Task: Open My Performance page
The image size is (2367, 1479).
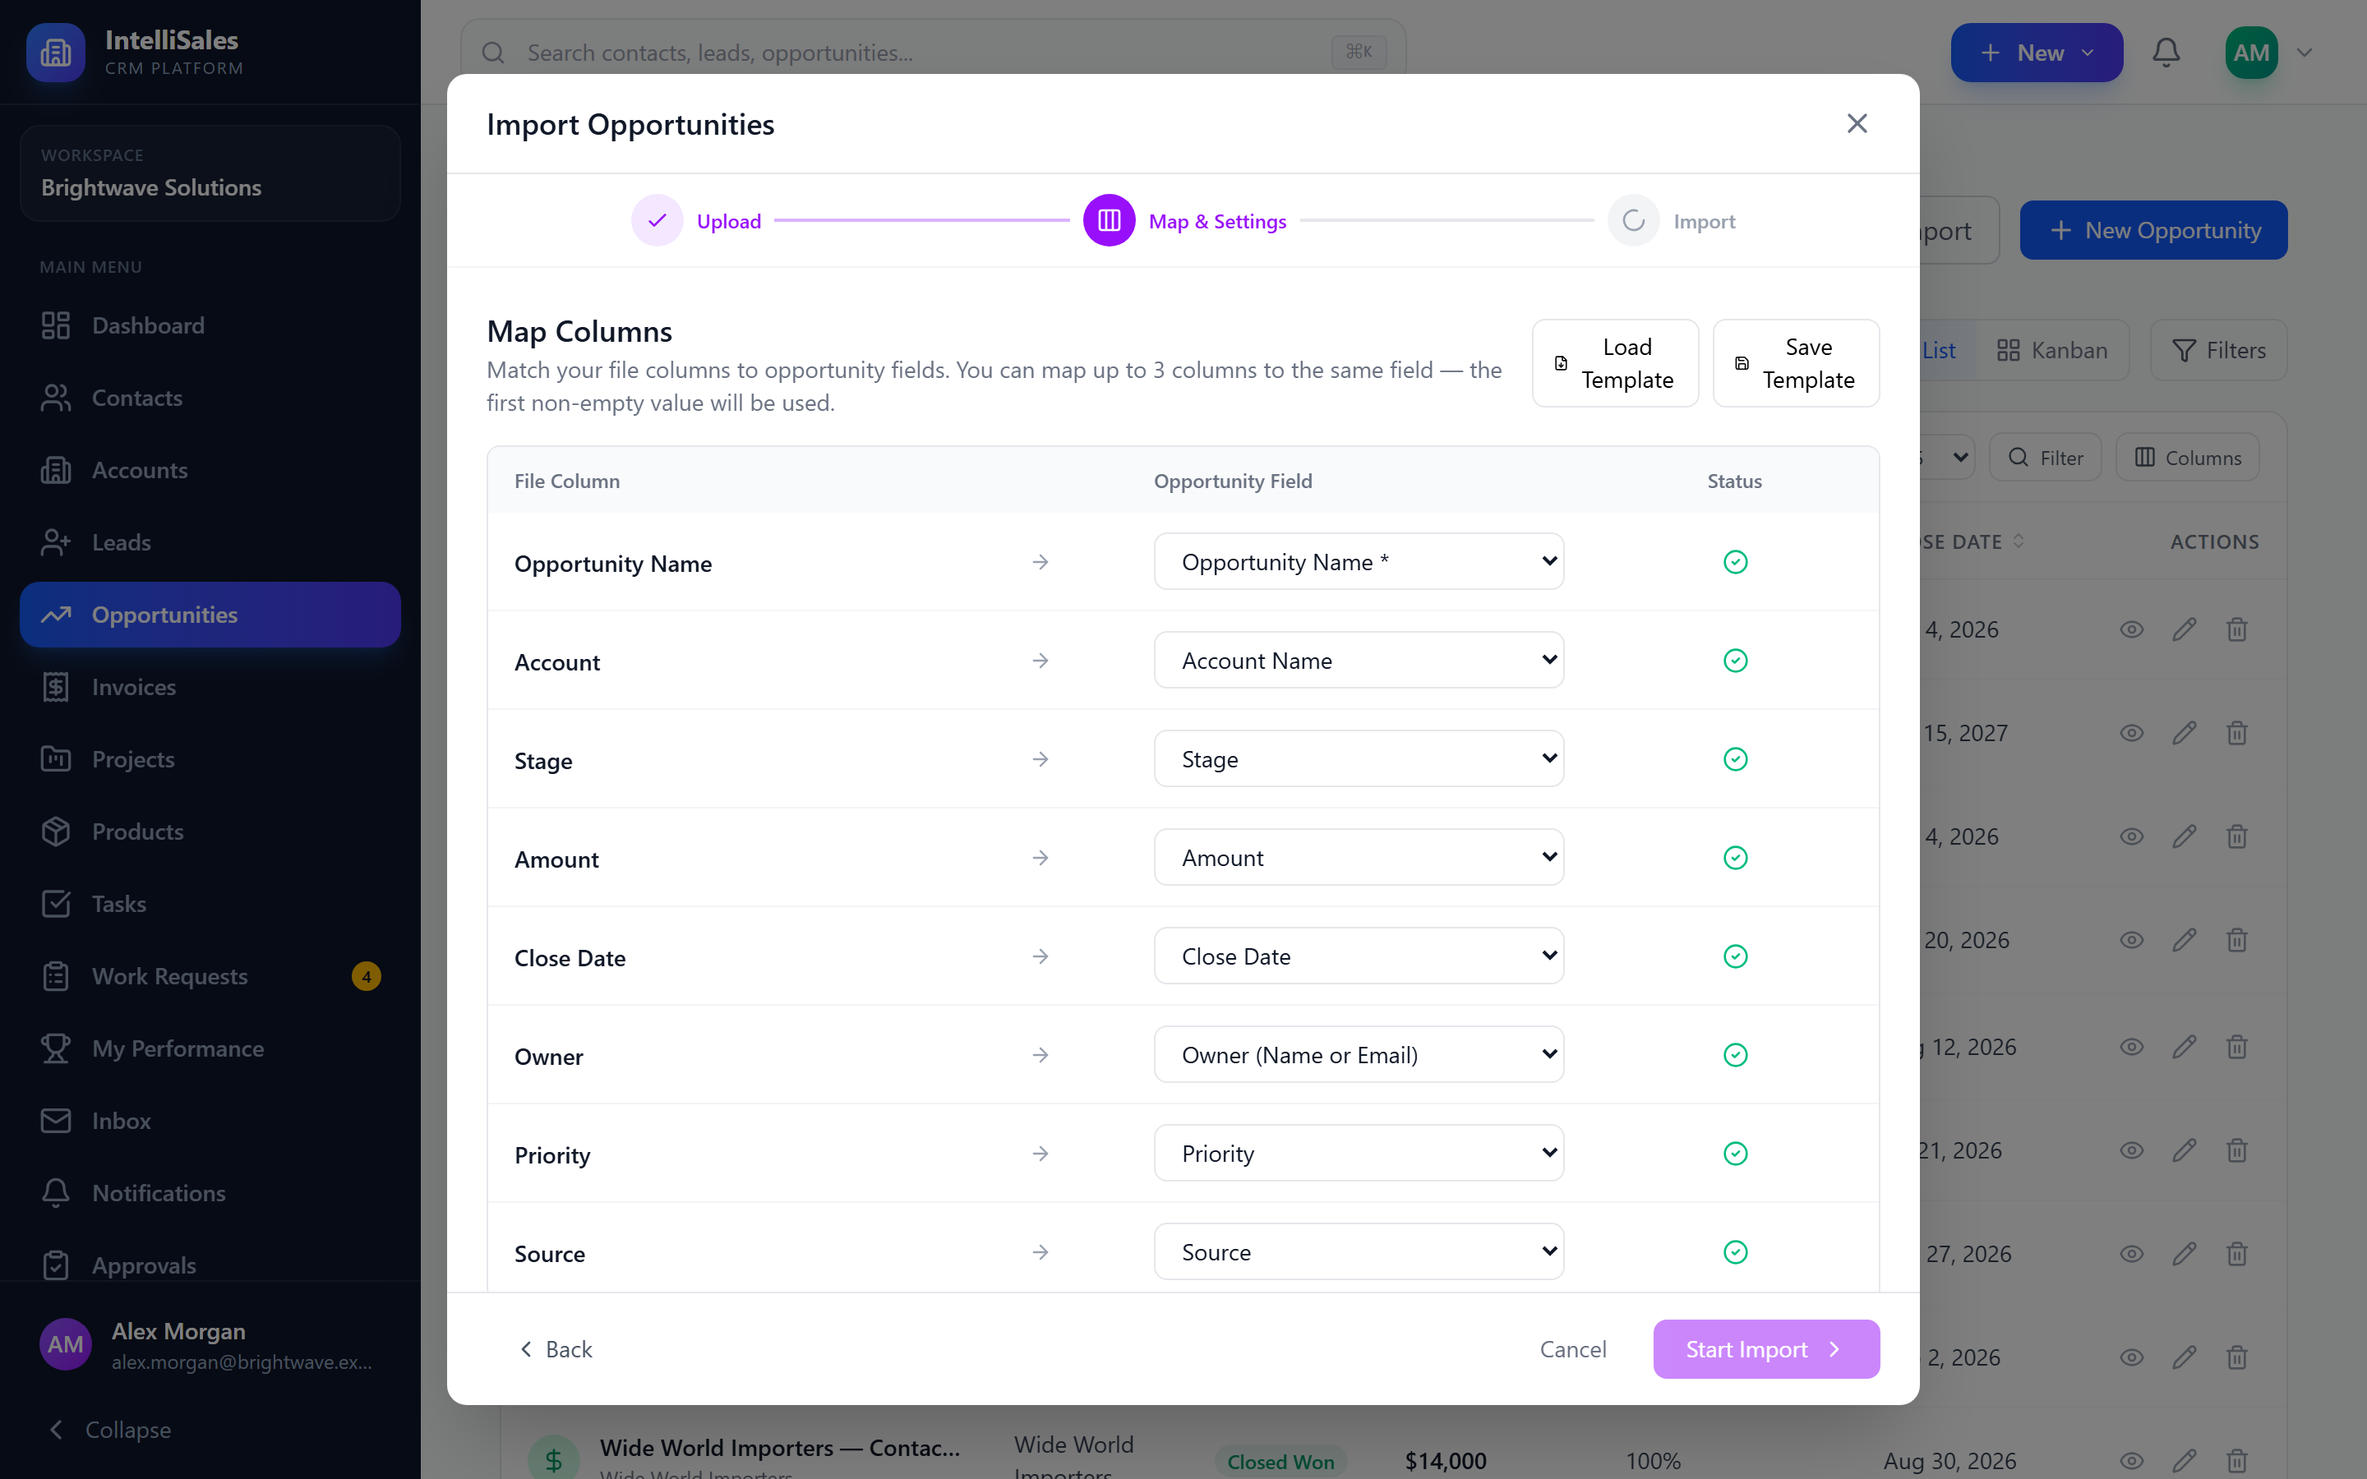Action: coord(210,1048)
